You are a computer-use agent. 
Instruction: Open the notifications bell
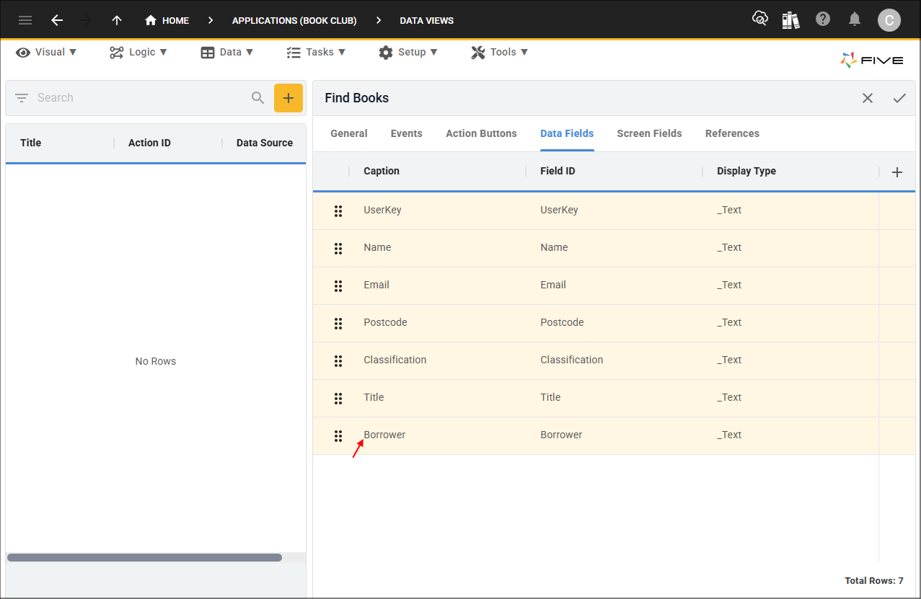[x=855, y=19]
